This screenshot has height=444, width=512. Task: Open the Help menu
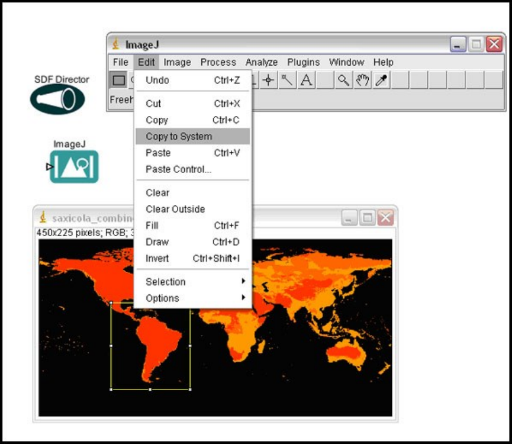click(x=384, y=62)
